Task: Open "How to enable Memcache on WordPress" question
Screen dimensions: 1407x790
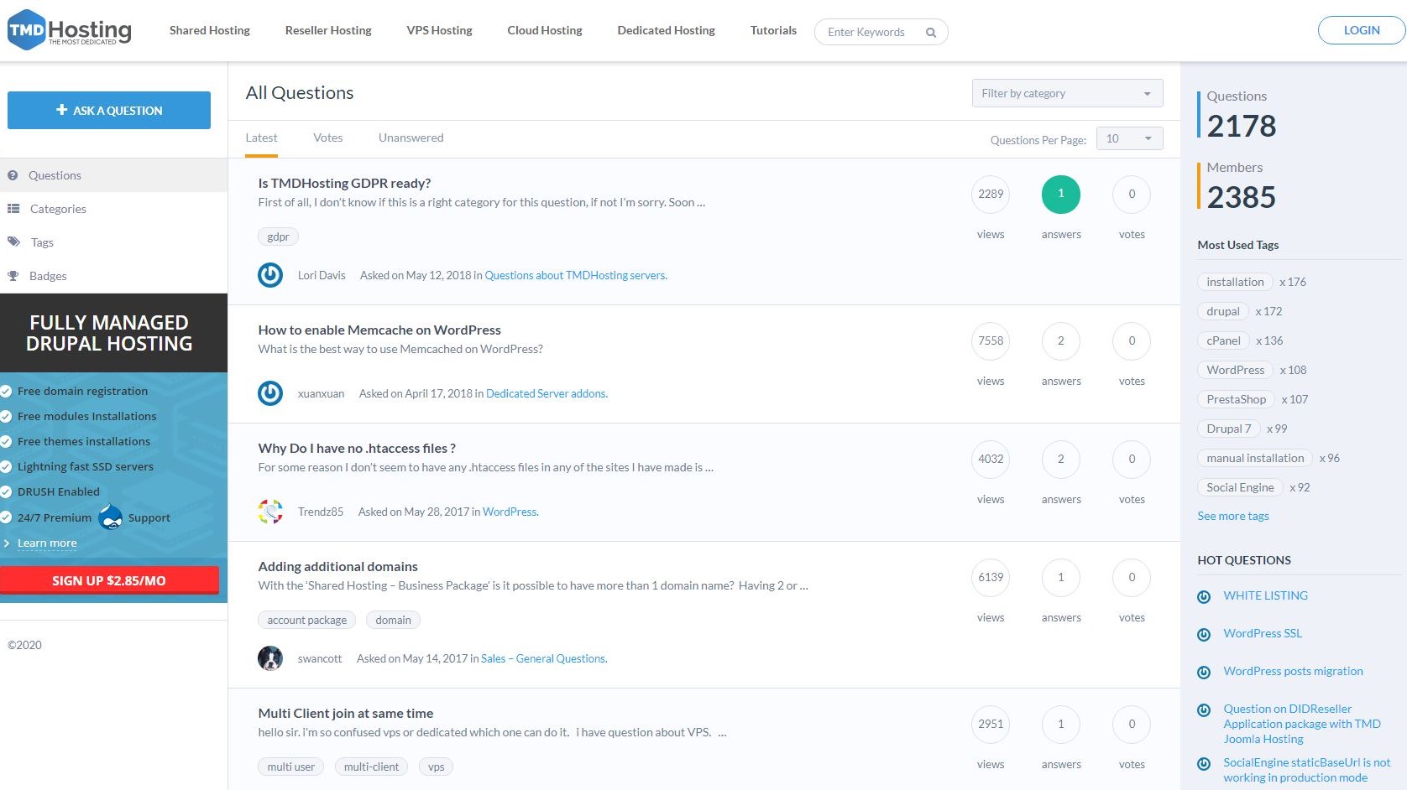Action: (379, 330)
